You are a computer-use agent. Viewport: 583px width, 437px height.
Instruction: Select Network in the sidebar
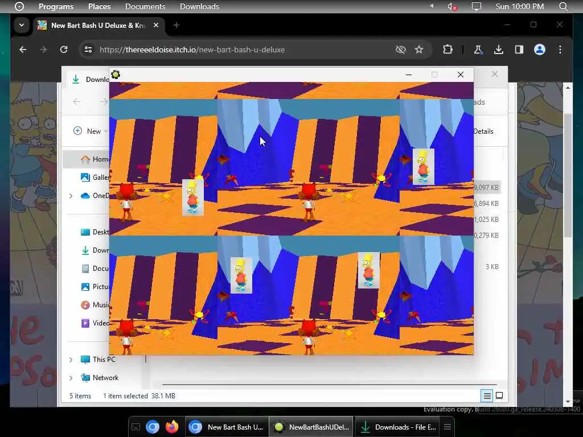click(100, 378)
